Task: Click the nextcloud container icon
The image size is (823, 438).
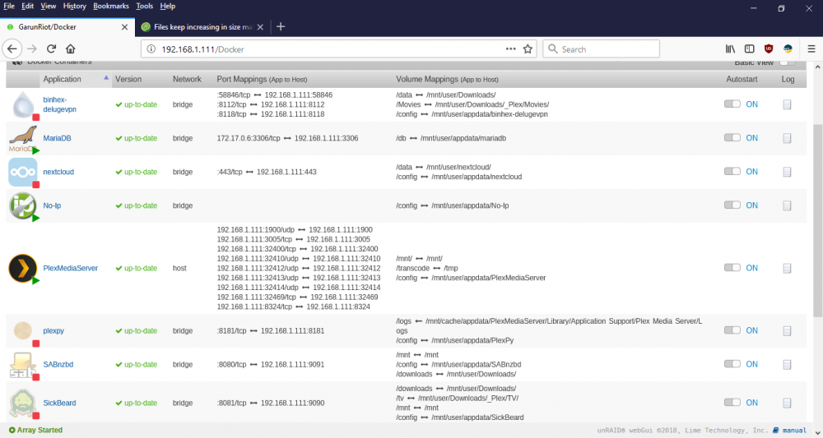Action: (23, 172)
